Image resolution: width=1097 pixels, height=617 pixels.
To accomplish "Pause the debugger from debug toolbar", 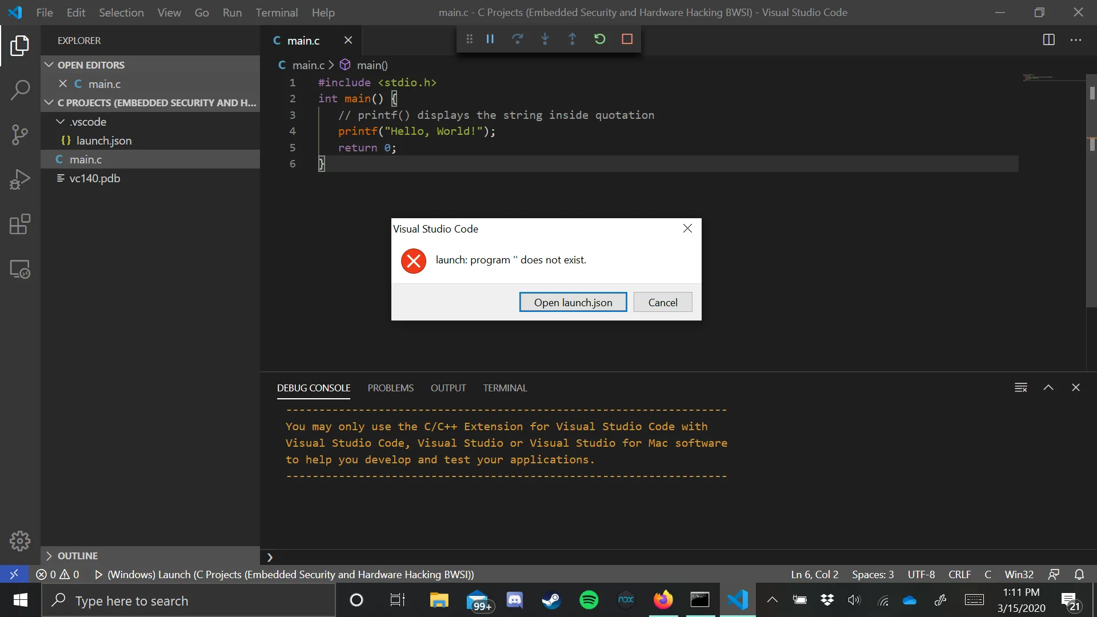I will pyautogui.click(x=490, y=39).
